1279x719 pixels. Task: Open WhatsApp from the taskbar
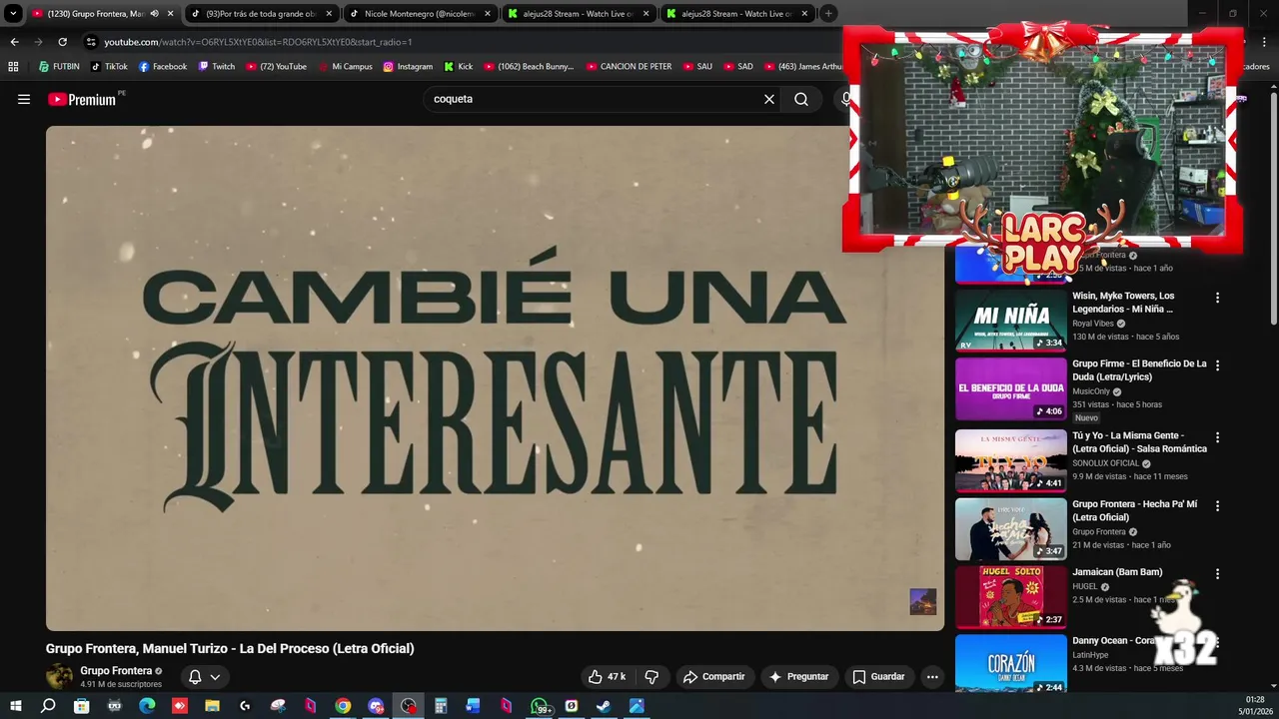coord(540,706)
